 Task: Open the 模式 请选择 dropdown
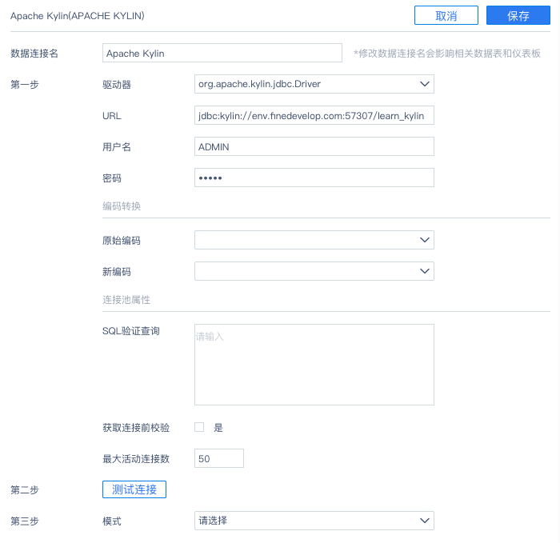pos(314,521)
